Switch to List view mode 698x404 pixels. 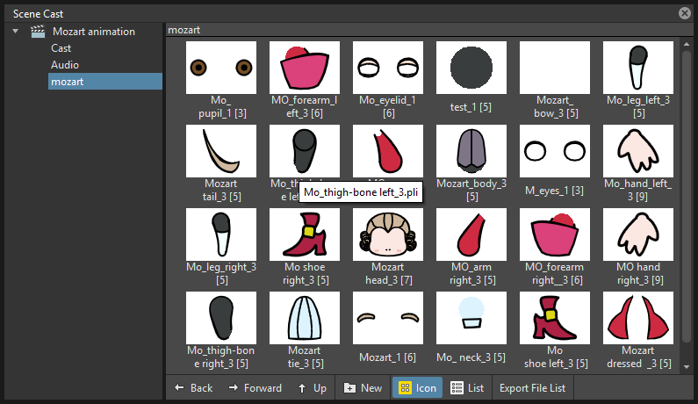[467, 388]
